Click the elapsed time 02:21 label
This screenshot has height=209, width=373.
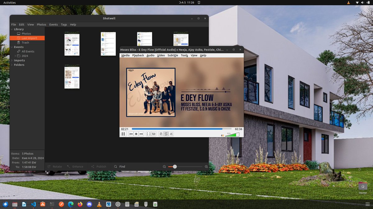click(125, 129)
